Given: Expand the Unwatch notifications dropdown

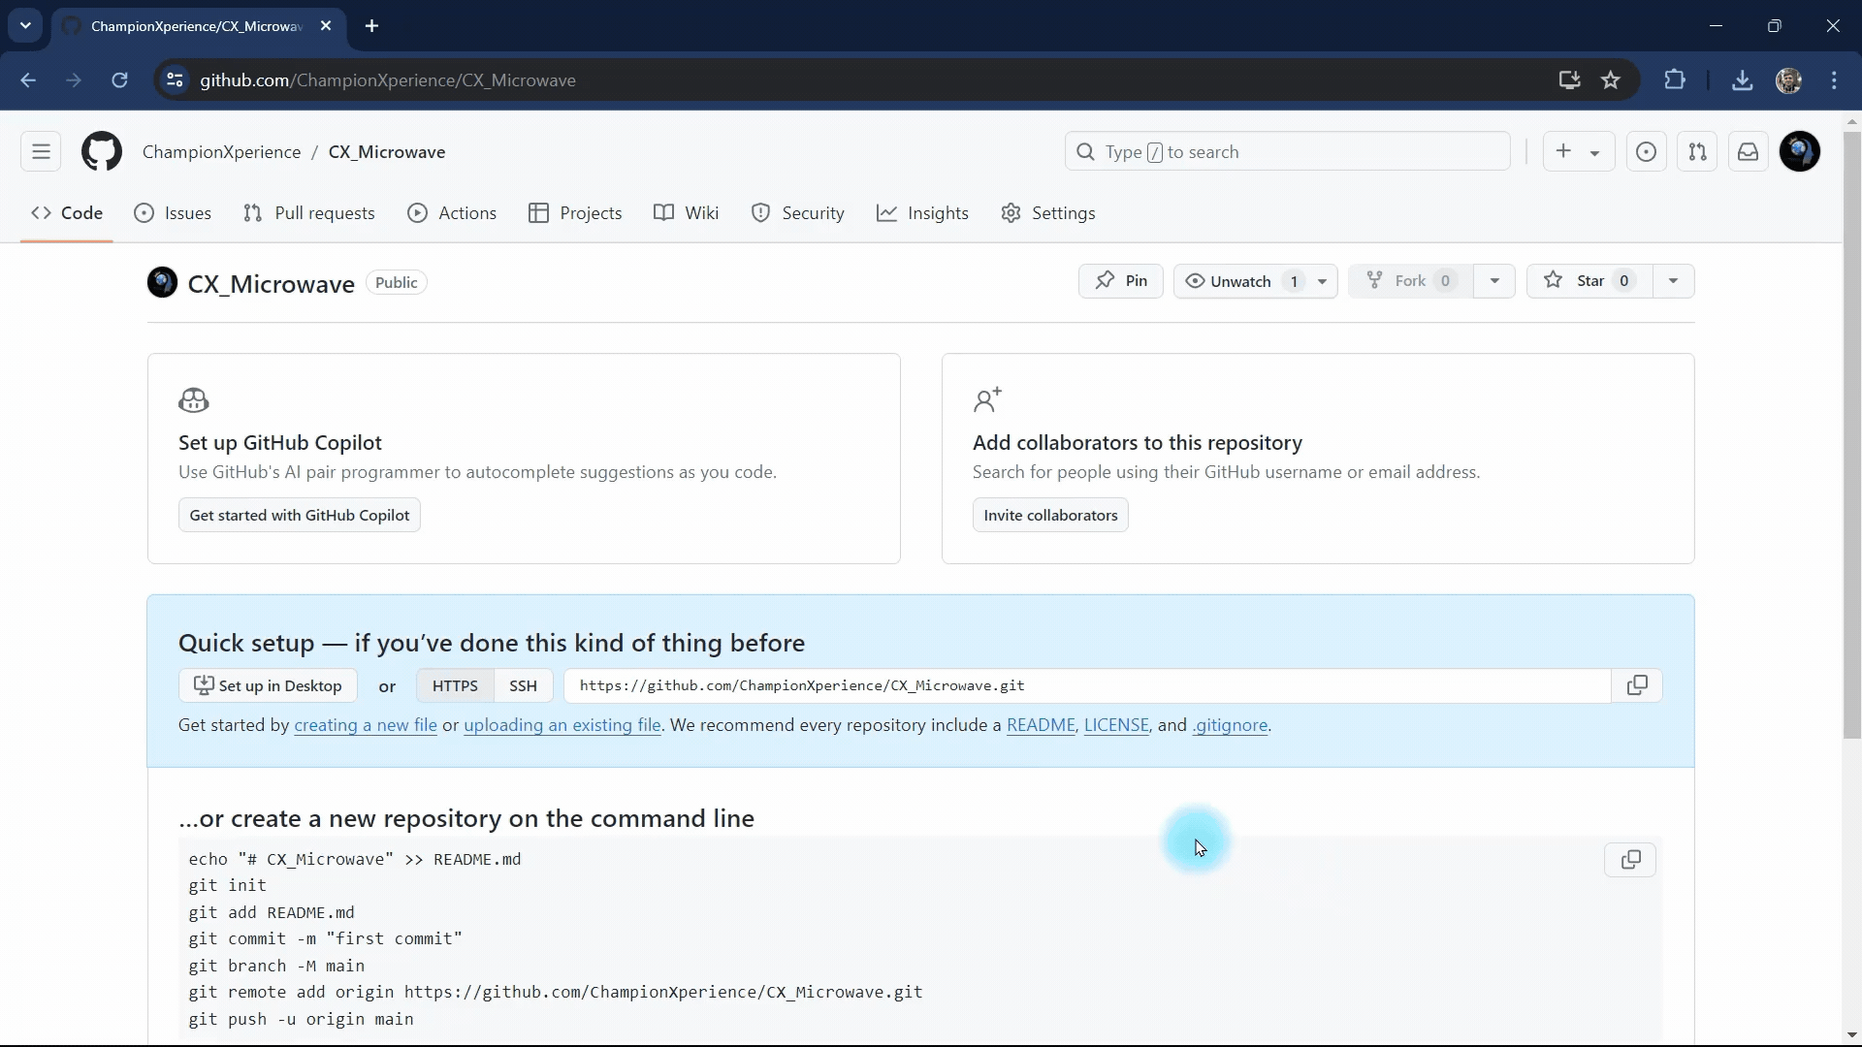Looking at the screenshot, I should coord(1255,281).
